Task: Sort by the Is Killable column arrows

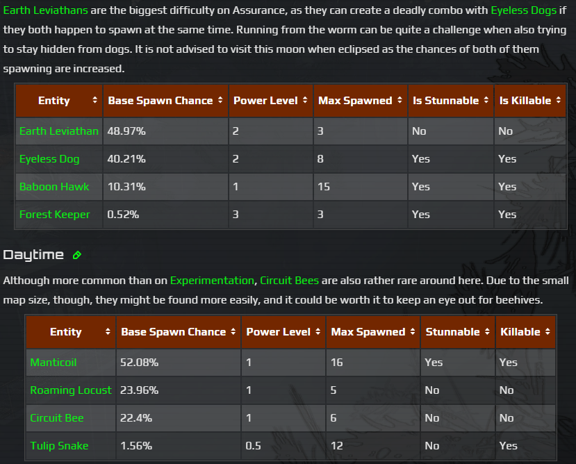Action: 557,101
